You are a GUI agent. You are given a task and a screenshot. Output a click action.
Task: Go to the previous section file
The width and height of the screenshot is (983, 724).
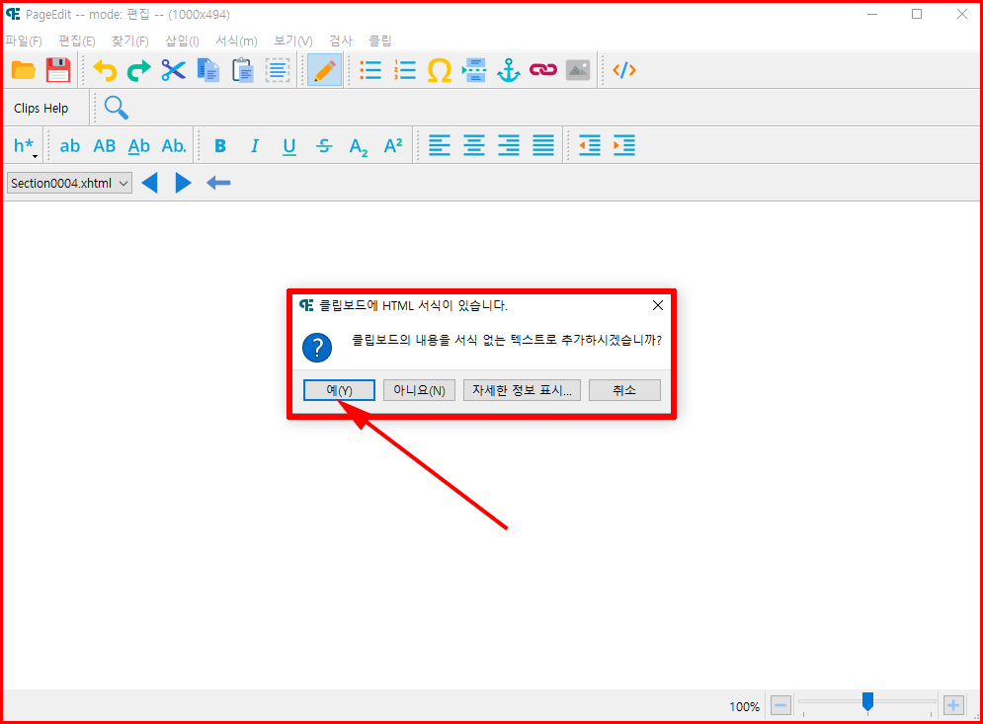[x=150, y=183]
